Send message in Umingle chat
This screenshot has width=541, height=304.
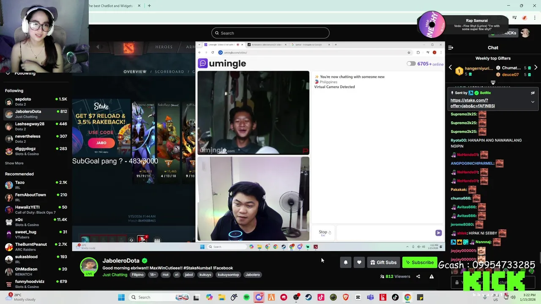point(438,233)
